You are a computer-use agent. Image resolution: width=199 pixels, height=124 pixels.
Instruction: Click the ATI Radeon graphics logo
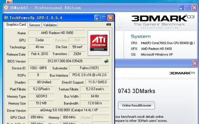(x=99, y=43)
